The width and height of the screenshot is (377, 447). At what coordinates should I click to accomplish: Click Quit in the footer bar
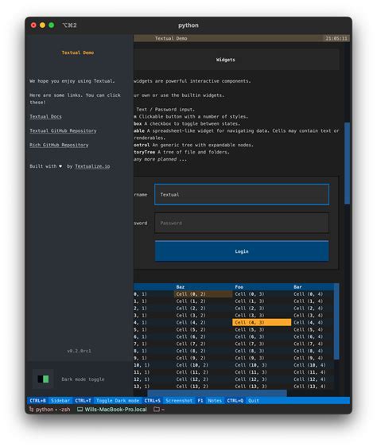[x=254, y=401]
